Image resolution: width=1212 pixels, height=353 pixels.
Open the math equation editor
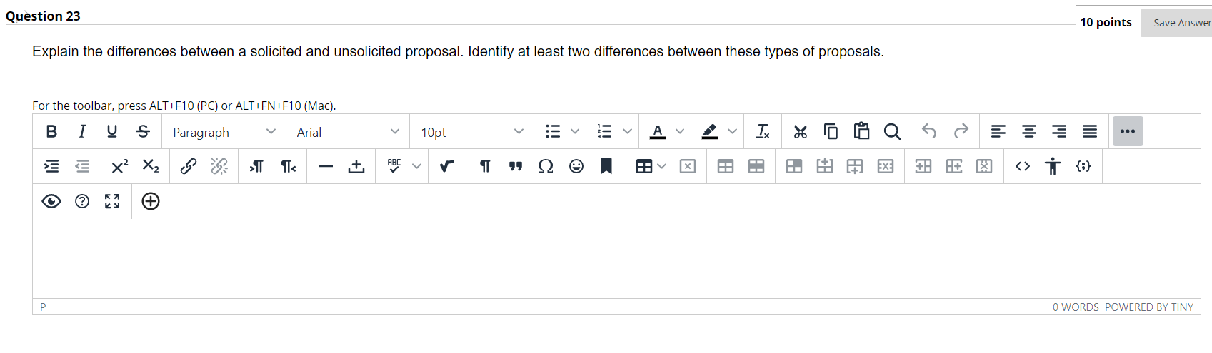click(x=447, y=166)
